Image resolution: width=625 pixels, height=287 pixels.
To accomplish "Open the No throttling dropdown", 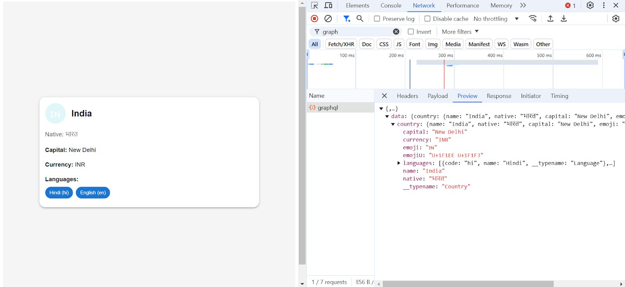I will click(496, 19).
